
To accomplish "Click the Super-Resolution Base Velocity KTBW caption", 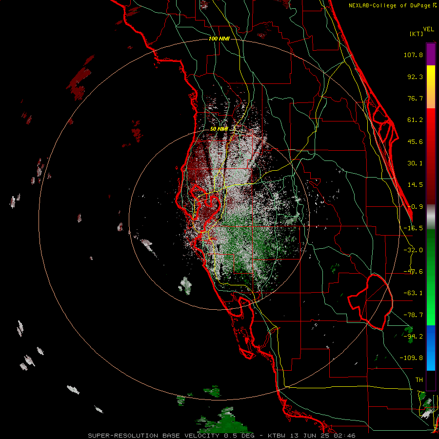I will pos(222,436).
